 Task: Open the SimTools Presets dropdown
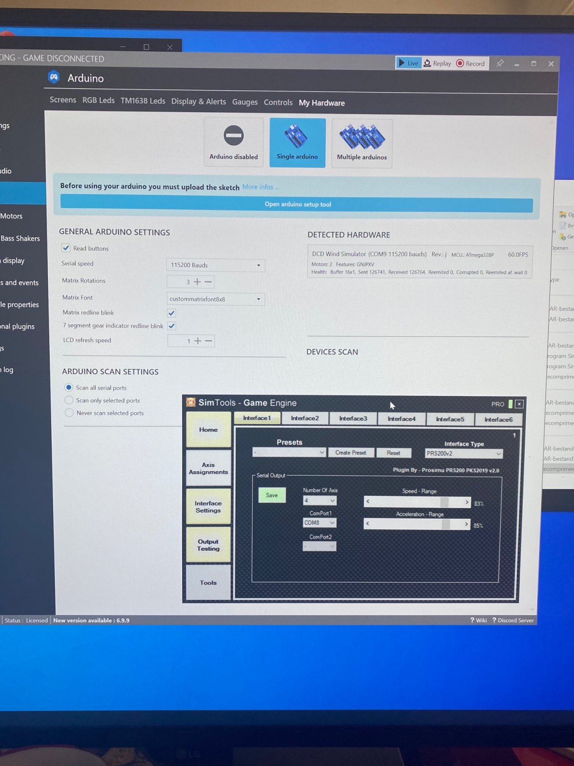click(x=289, y=452)
